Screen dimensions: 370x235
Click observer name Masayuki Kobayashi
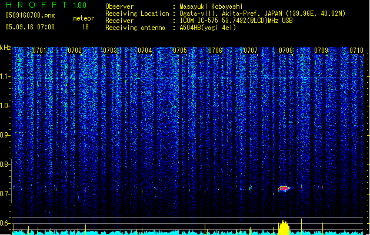click(x=211, y=6)
